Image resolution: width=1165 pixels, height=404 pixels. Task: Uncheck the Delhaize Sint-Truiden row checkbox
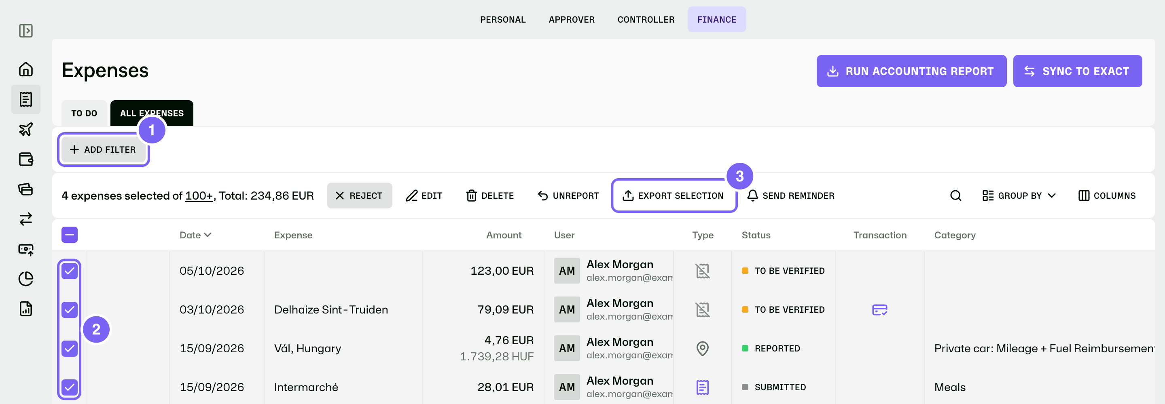pyautogui.click(x=70, y=309)
